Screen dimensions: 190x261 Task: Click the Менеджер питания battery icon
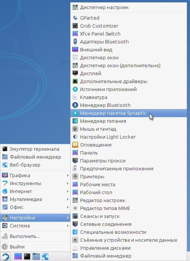(75, 121)
